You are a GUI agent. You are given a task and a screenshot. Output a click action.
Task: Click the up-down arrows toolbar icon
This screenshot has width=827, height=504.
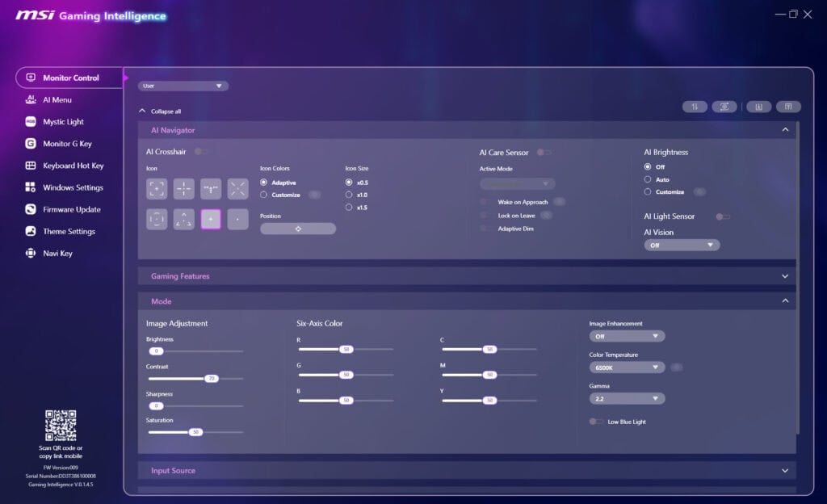click(x=695, y=107)
